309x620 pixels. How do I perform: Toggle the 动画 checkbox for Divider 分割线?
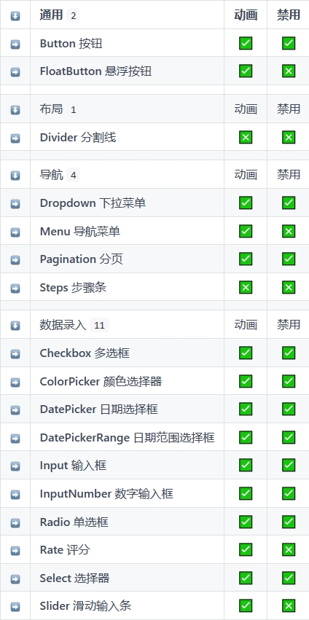[246, 137]
